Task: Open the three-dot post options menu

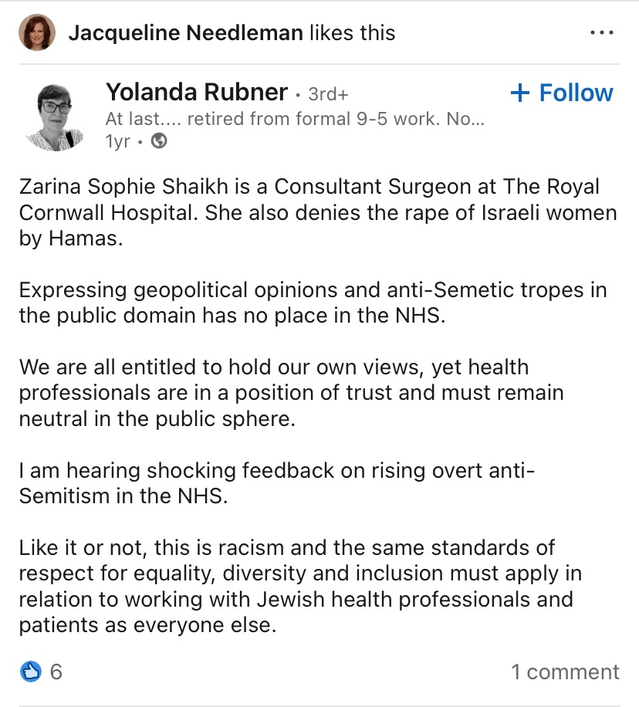Action: pos(600,33)
